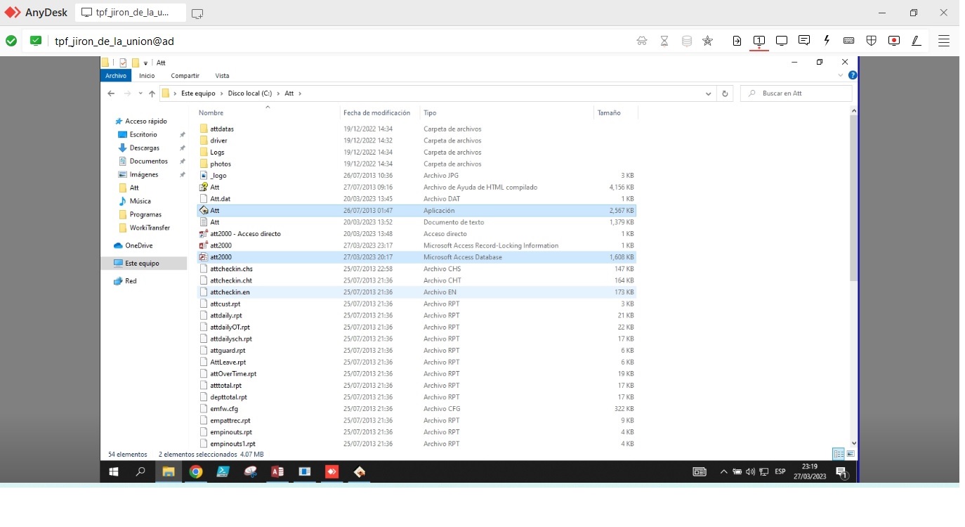This screenshot has width=965, height=527.
Task: Refresh the Att folder view
Action: (x=726, y=93)
